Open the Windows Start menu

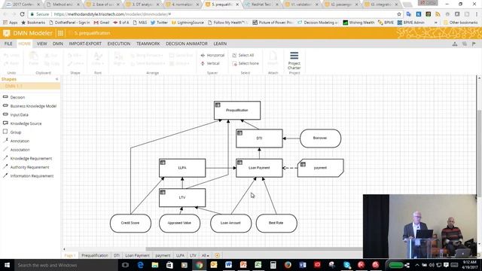click(x=7, y=265)
